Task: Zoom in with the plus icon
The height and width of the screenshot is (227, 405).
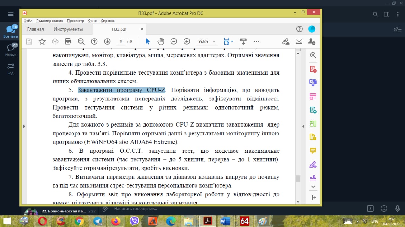Action: tap(187, 41)
